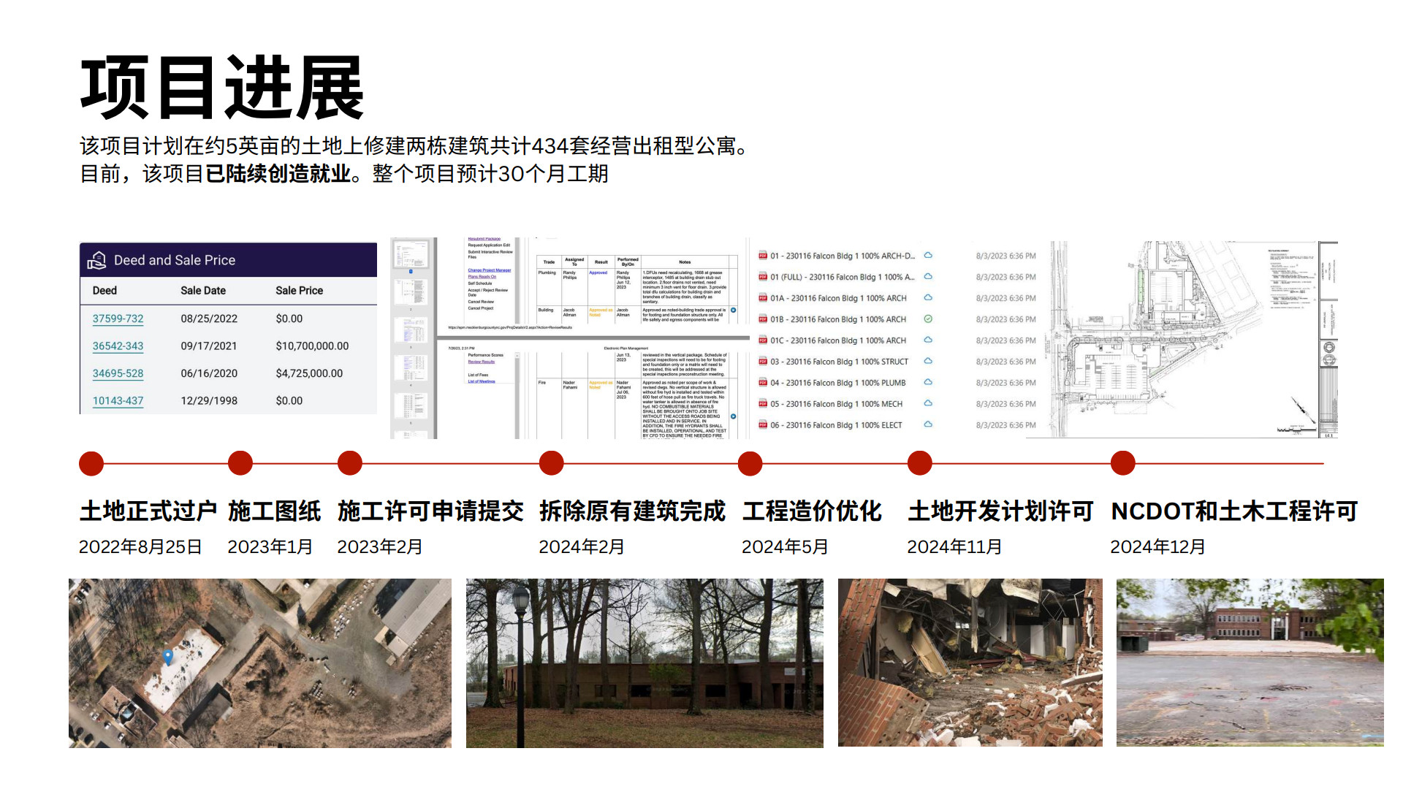The height and width of the screenshot is (789, 1403).
Task: Select the second page thumbnail in PDF sidebar
Action: (x=411, y=292)
